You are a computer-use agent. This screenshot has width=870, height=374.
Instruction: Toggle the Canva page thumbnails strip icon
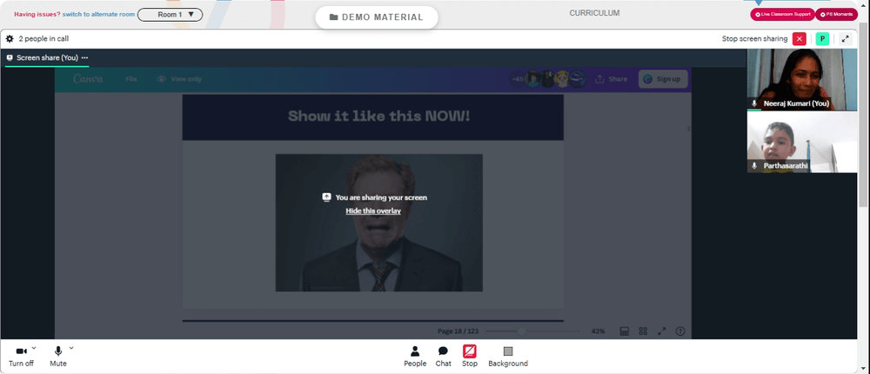click(x=624, y=331)
